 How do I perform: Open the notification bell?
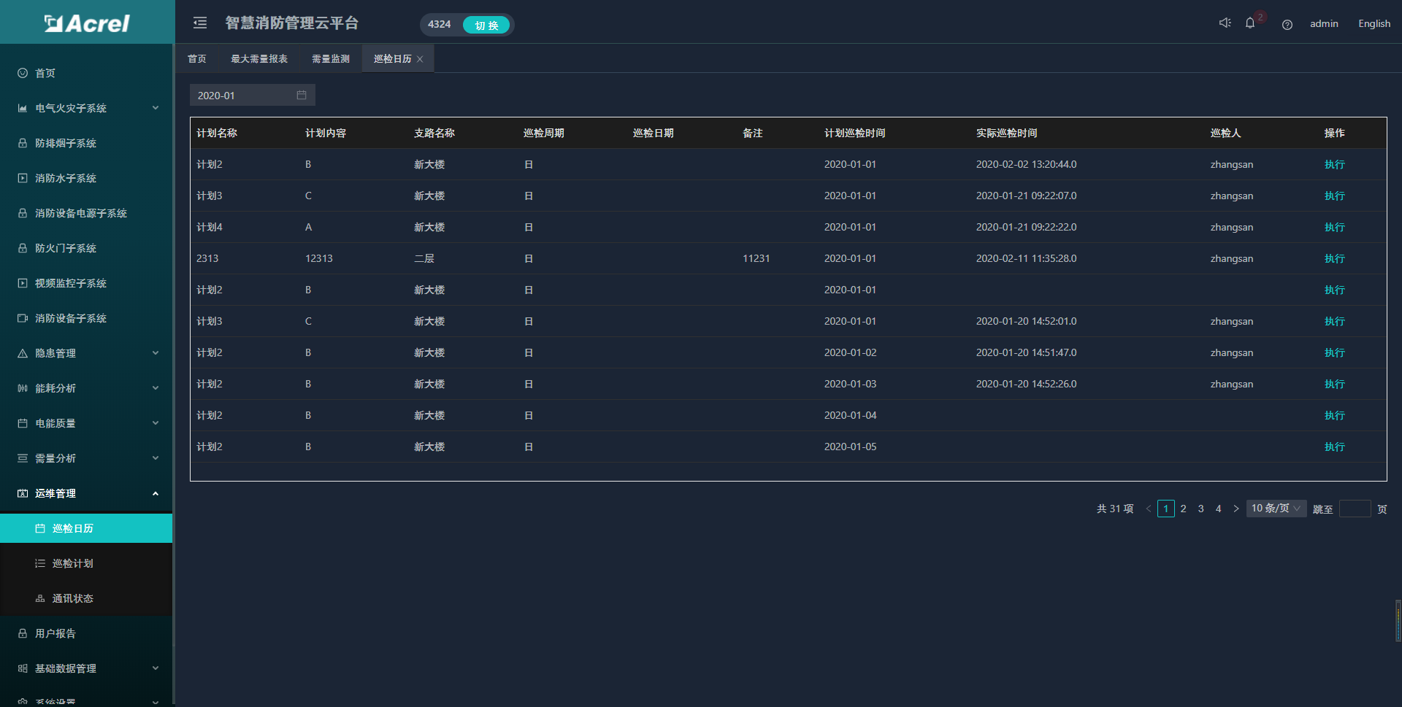[1250, 23]
